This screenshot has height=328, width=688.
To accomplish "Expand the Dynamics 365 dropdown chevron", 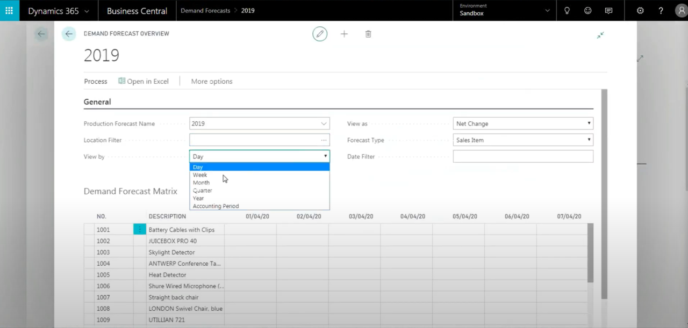I will [87, 11].
